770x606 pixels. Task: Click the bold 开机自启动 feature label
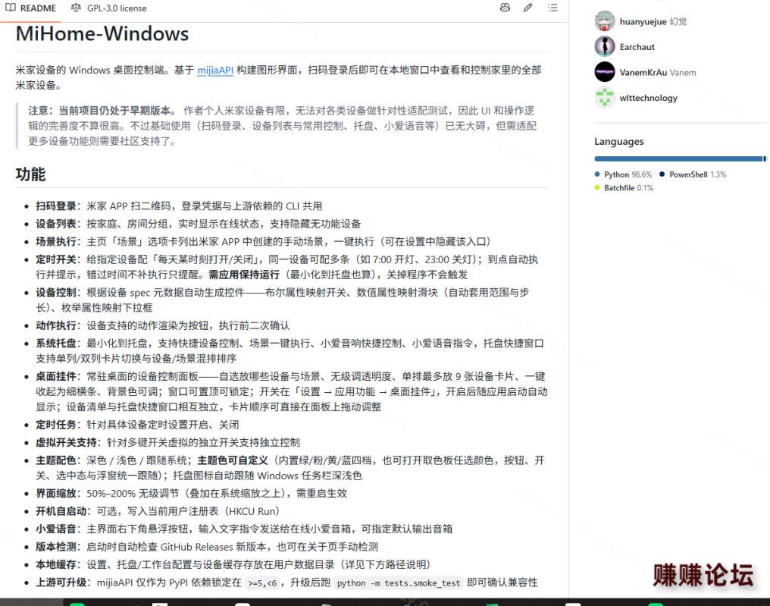[61, 511]
